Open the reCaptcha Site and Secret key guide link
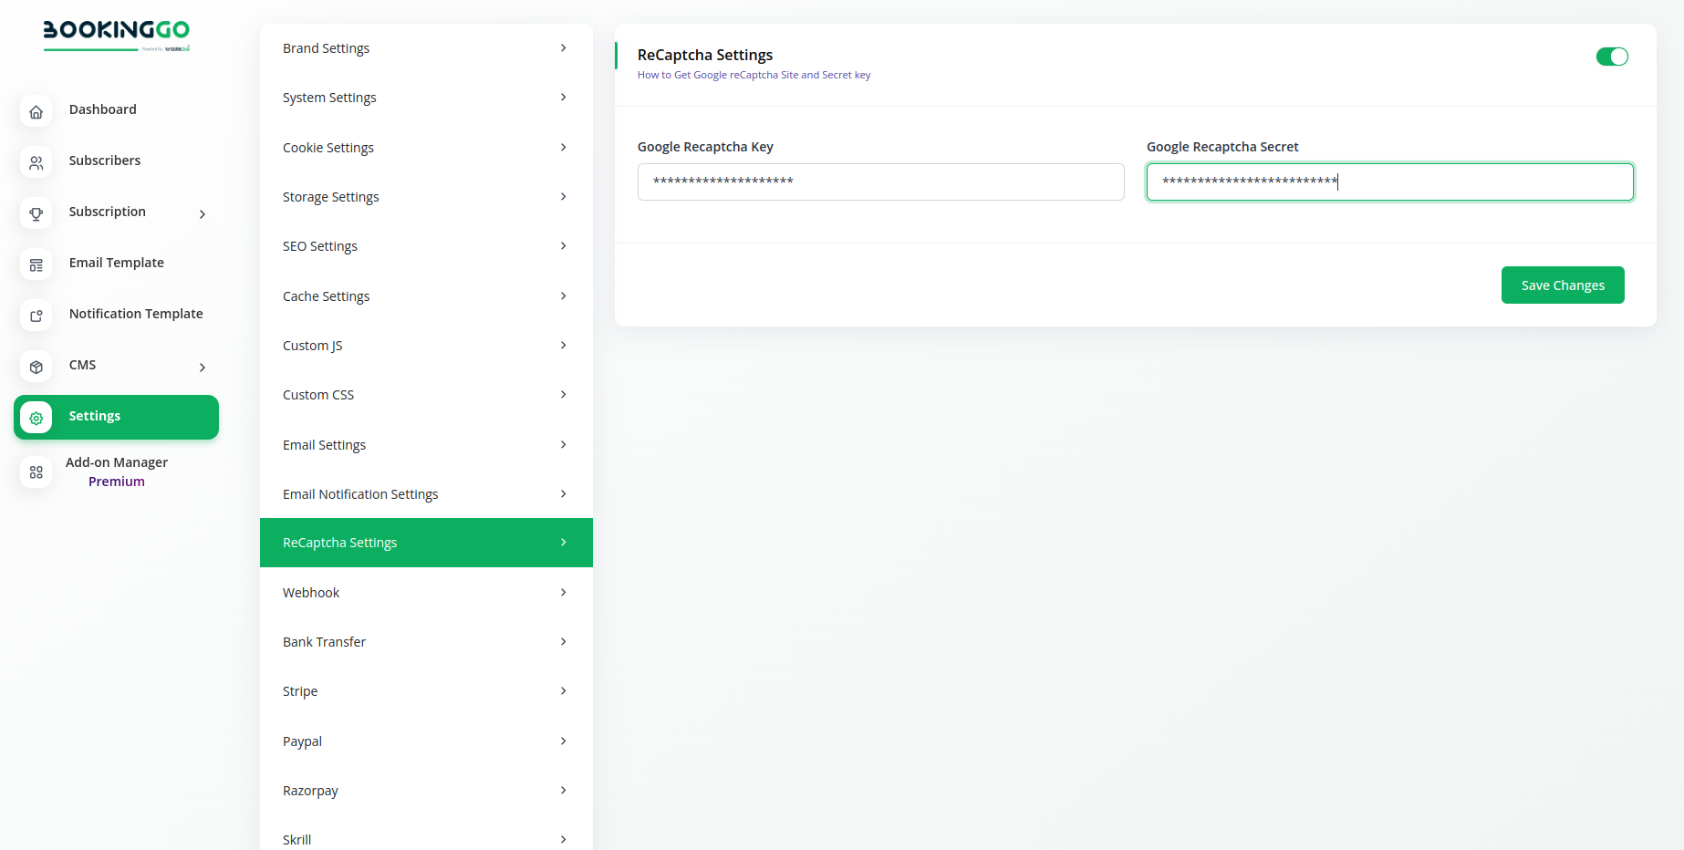Screen dimensions: 1684x850 pos(754,75)
